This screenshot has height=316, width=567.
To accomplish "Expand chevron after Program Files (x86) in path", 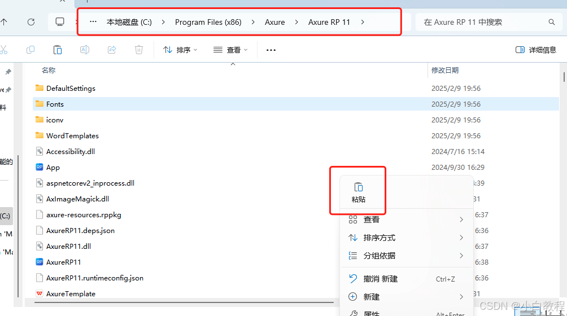I will click(x=253, y=22).
